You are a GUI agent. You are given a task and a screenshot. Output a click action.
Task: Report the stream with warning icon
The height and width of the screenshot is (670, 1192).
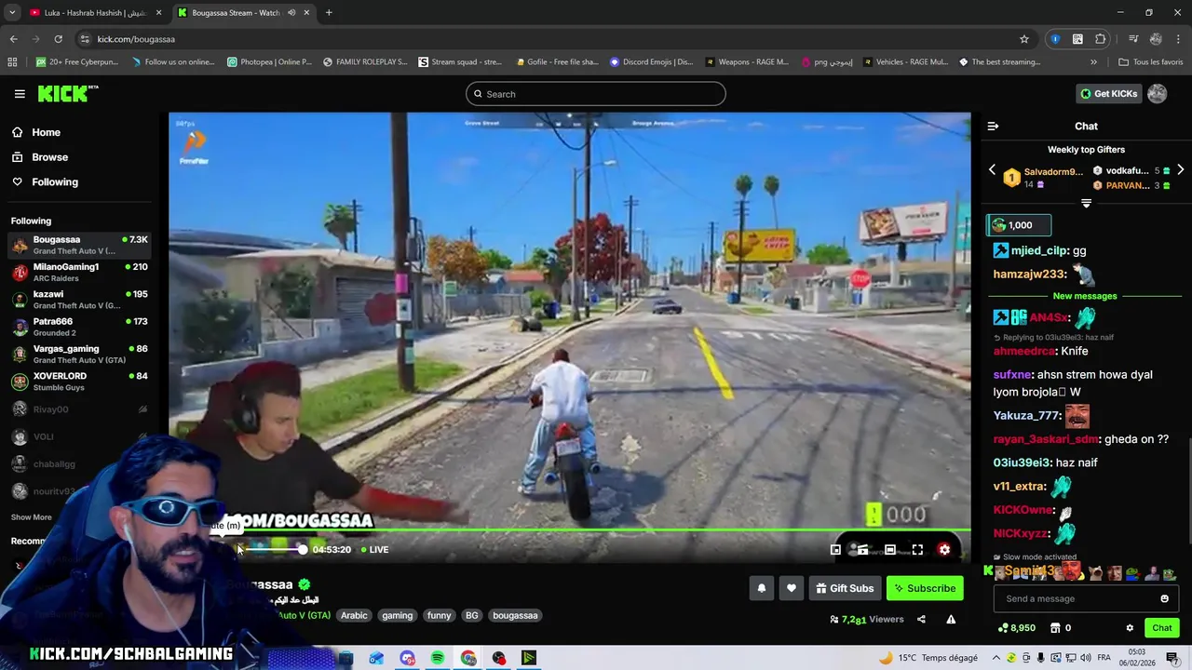951,620
